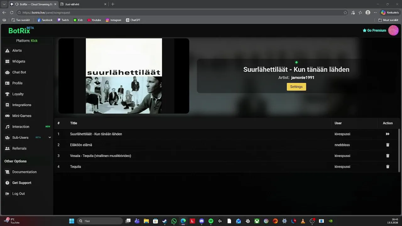Open File Explorer from the taskbar
Screen dimensions: 402x226
tap(146, 221)
